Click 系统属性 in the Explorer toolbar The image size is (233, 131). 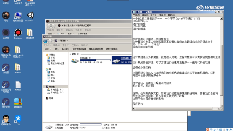pos(65,49)
